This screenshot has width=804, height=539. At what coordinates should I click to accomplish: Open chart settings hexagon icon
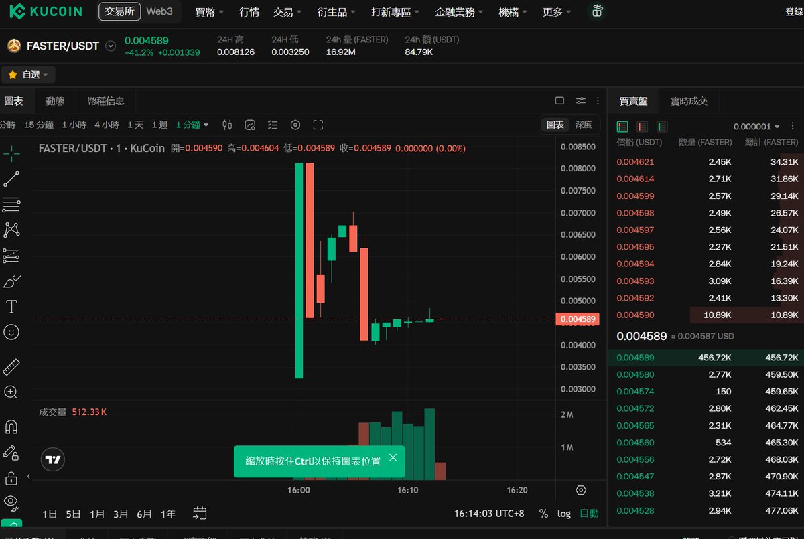pyautogui.click(x=295, y=125)
